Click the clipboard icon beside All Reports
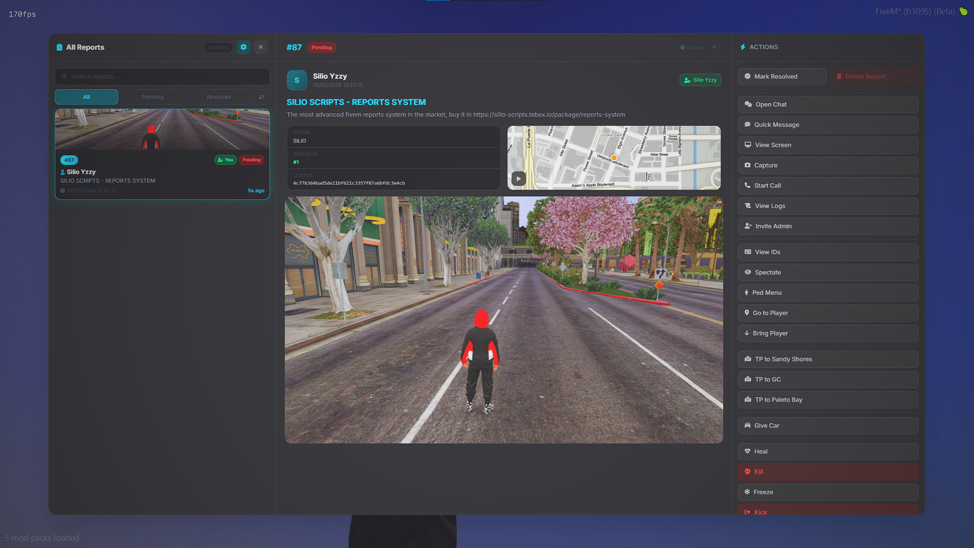 tap(59, 47)
